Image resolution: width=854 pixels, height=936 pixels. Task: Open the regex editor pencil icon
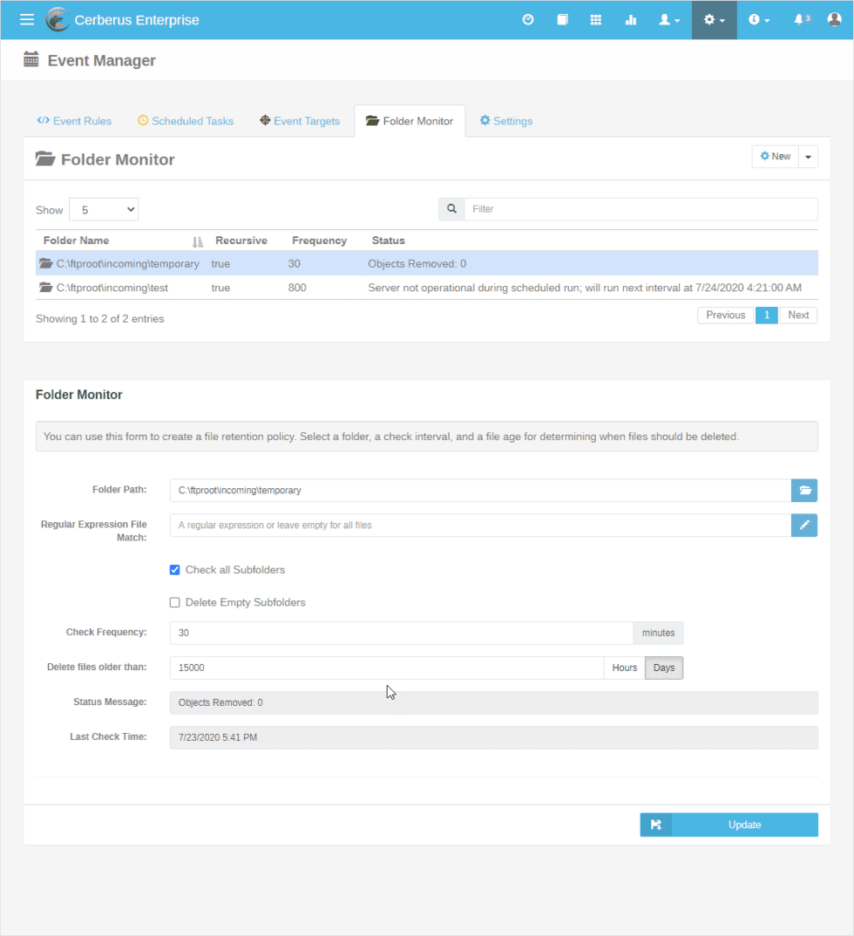(x=803, y=525)
